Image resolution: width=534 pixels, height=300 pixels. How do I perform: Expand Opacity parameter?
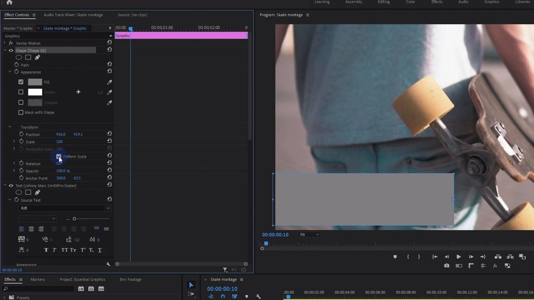[14, 170]
